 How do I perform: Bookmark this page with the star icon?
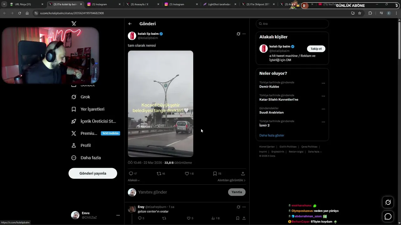[360, 13]
